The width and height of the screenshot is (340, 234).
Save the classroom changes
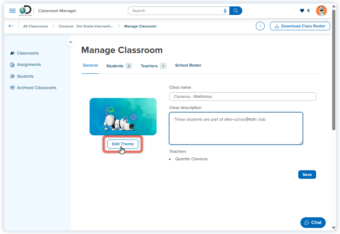tap(307, 175)
